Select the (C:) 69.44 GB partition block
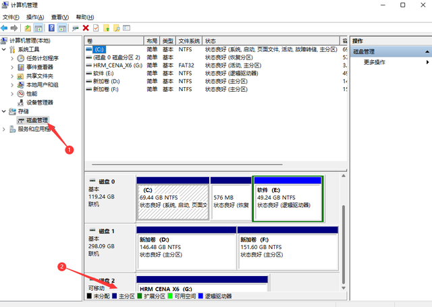Screen dimensions: 432x307 173,199
